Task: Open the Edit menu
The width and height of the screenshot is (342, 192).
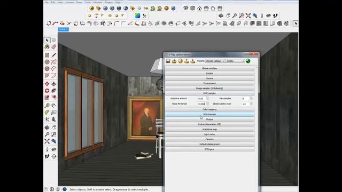Action: click(x=53, y=2)
